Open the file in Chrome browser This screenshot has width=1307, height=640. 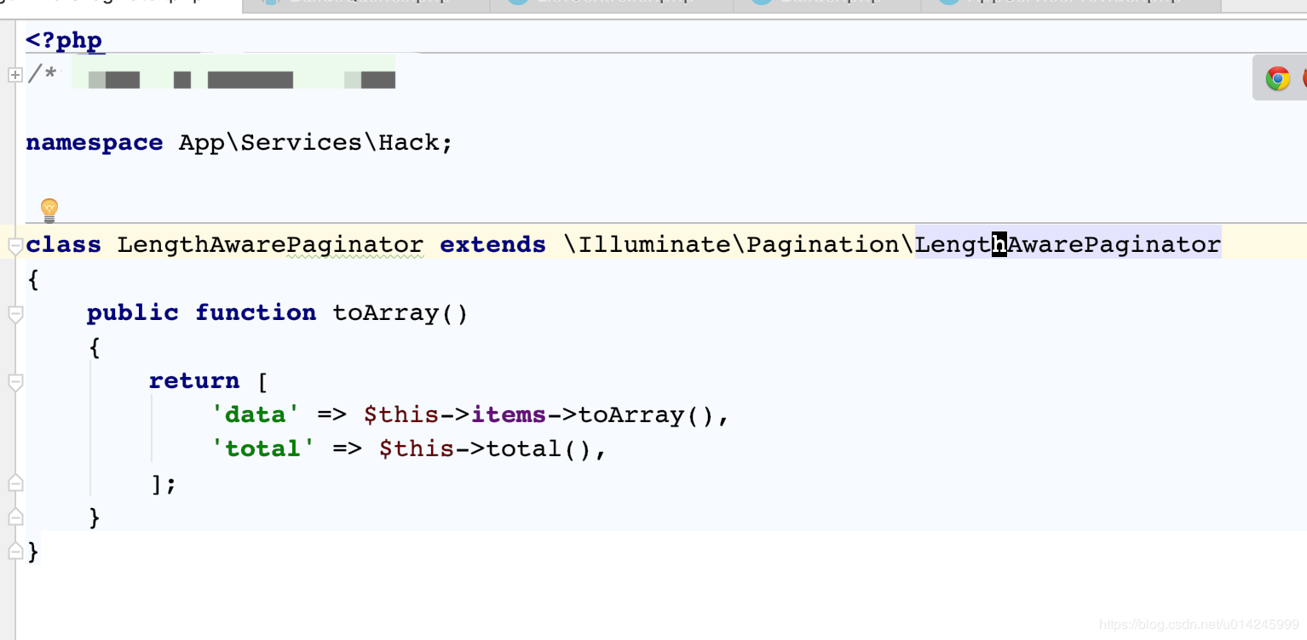coord(1277,79)
